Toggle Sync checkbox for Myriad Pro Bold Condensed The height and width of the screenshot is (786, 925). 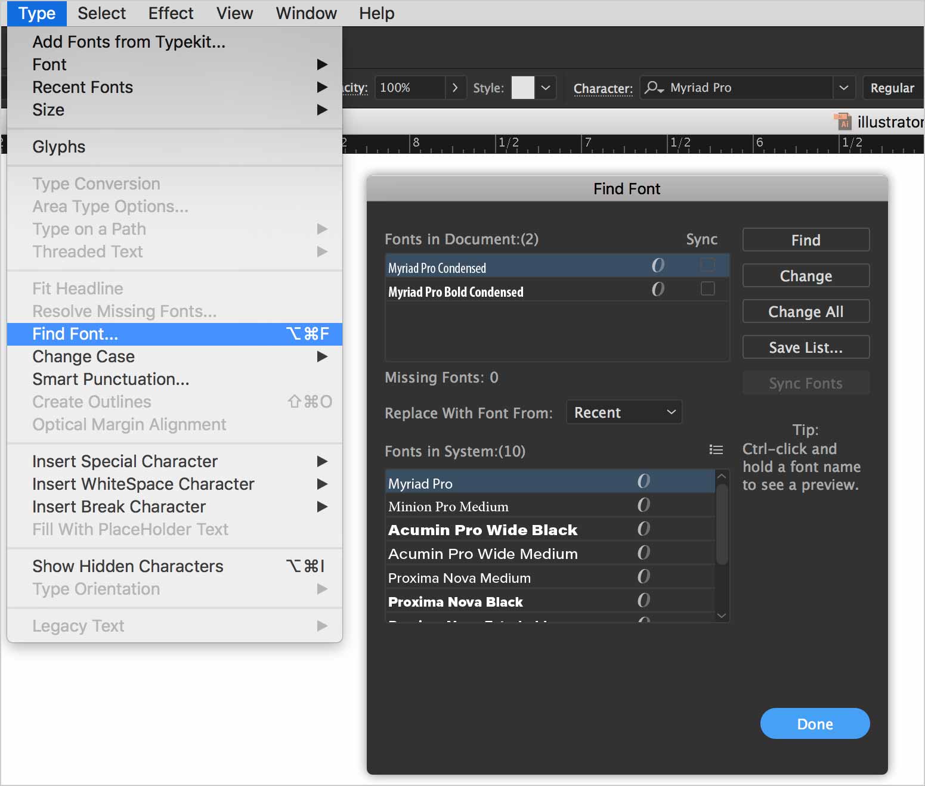point(707,288)
